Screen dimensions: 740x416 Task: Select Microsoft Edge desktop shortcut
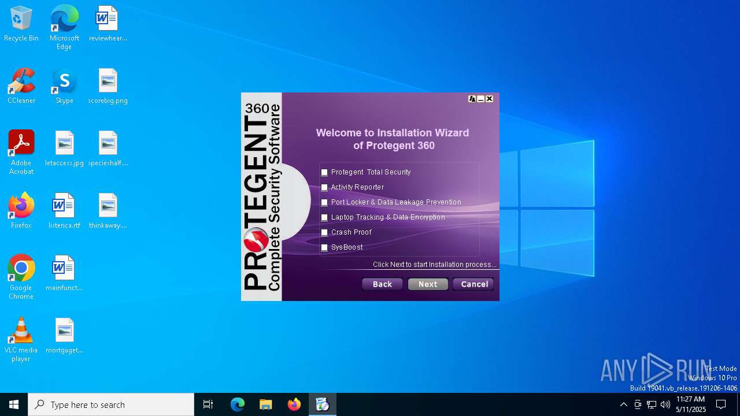(64, 28)
